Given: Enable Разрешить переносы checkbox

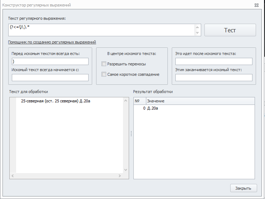Looking at the screenshot, I should point(104,64).
